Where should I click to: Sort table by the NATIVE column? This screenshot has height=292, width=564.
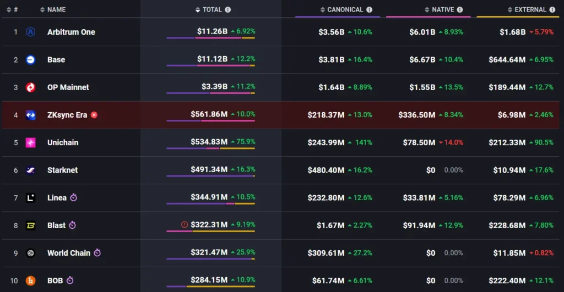(x=439, y=10)
